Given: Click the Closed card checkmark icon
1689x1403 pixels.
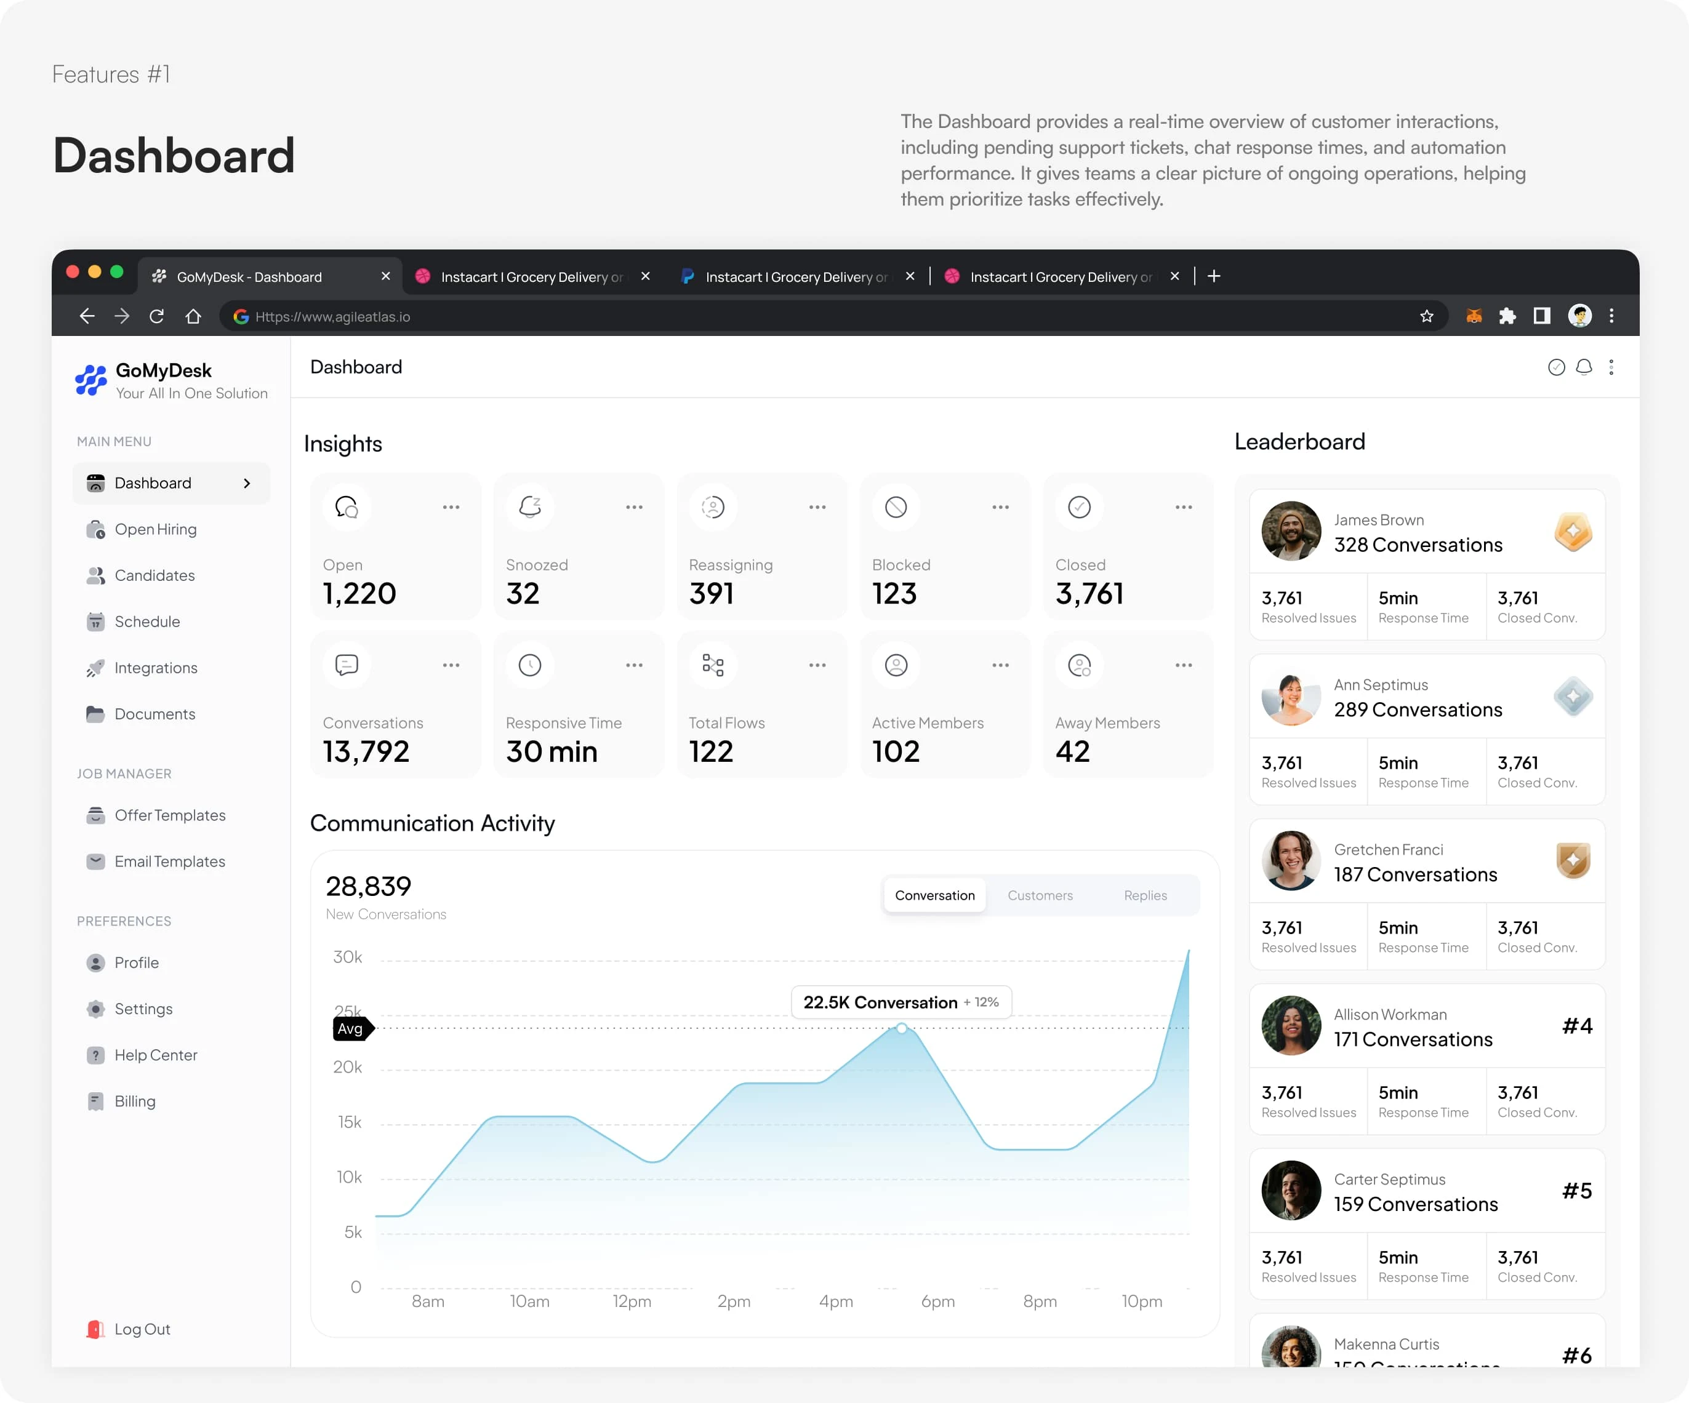Looking at the screenshot, I should coord(1080,507).
